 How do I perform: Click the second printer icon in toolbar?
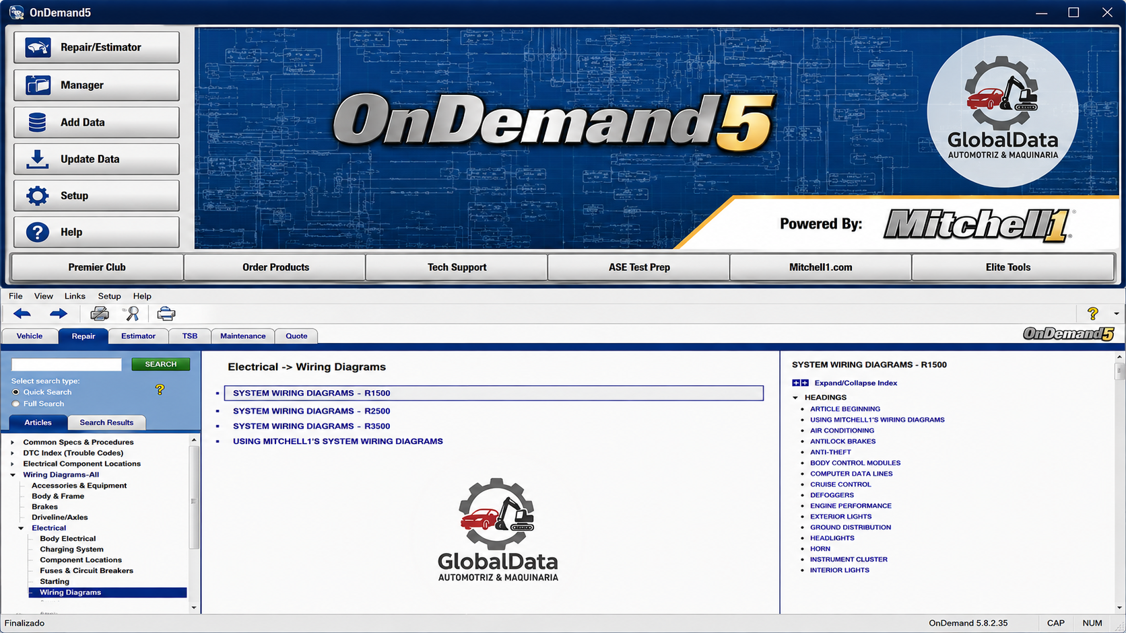[166, 314]
